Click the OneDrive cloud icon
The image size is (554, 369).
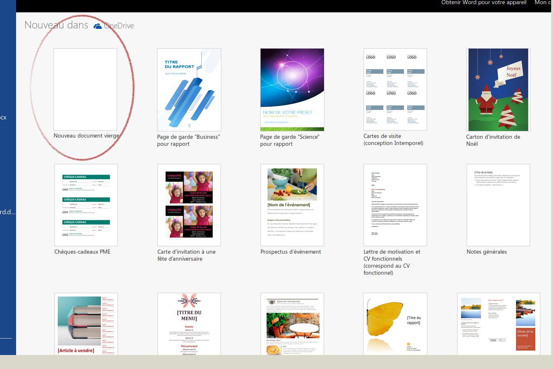[x=98, y=26]
